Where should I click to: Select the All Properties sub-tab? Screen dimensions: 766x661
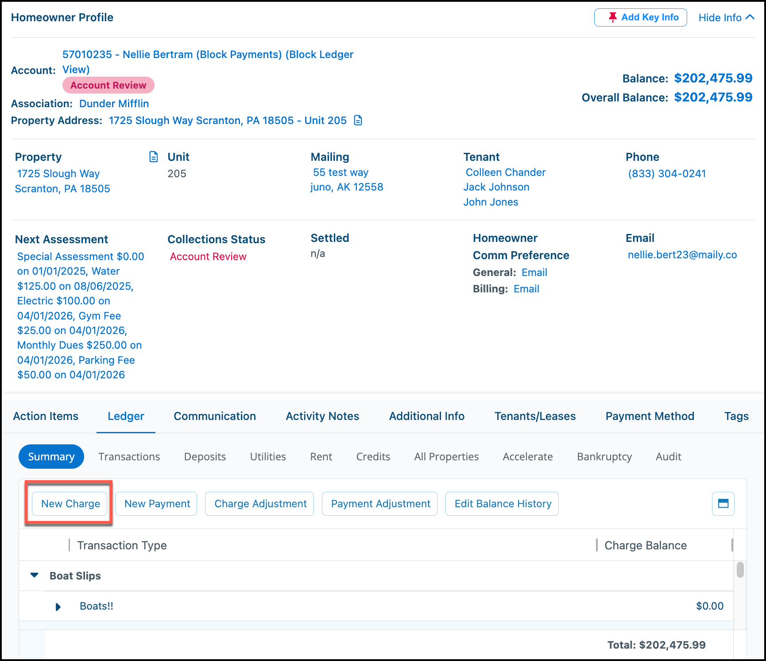coord(446,456)
